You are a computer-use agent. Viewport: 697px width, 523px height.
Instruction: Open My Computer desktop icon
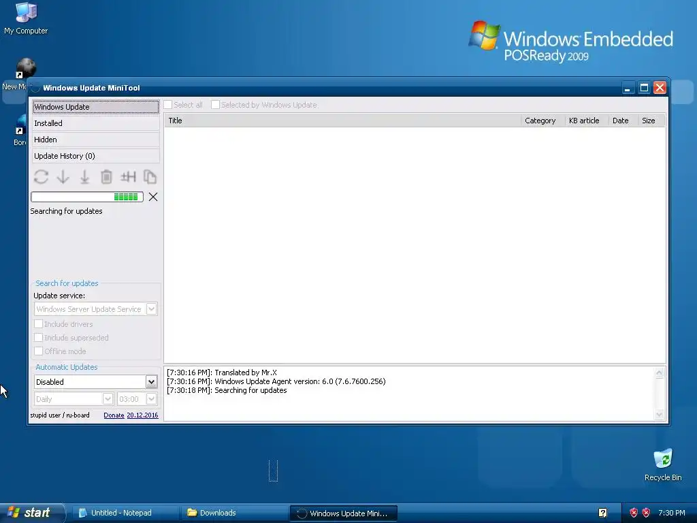tap(26, 18)
